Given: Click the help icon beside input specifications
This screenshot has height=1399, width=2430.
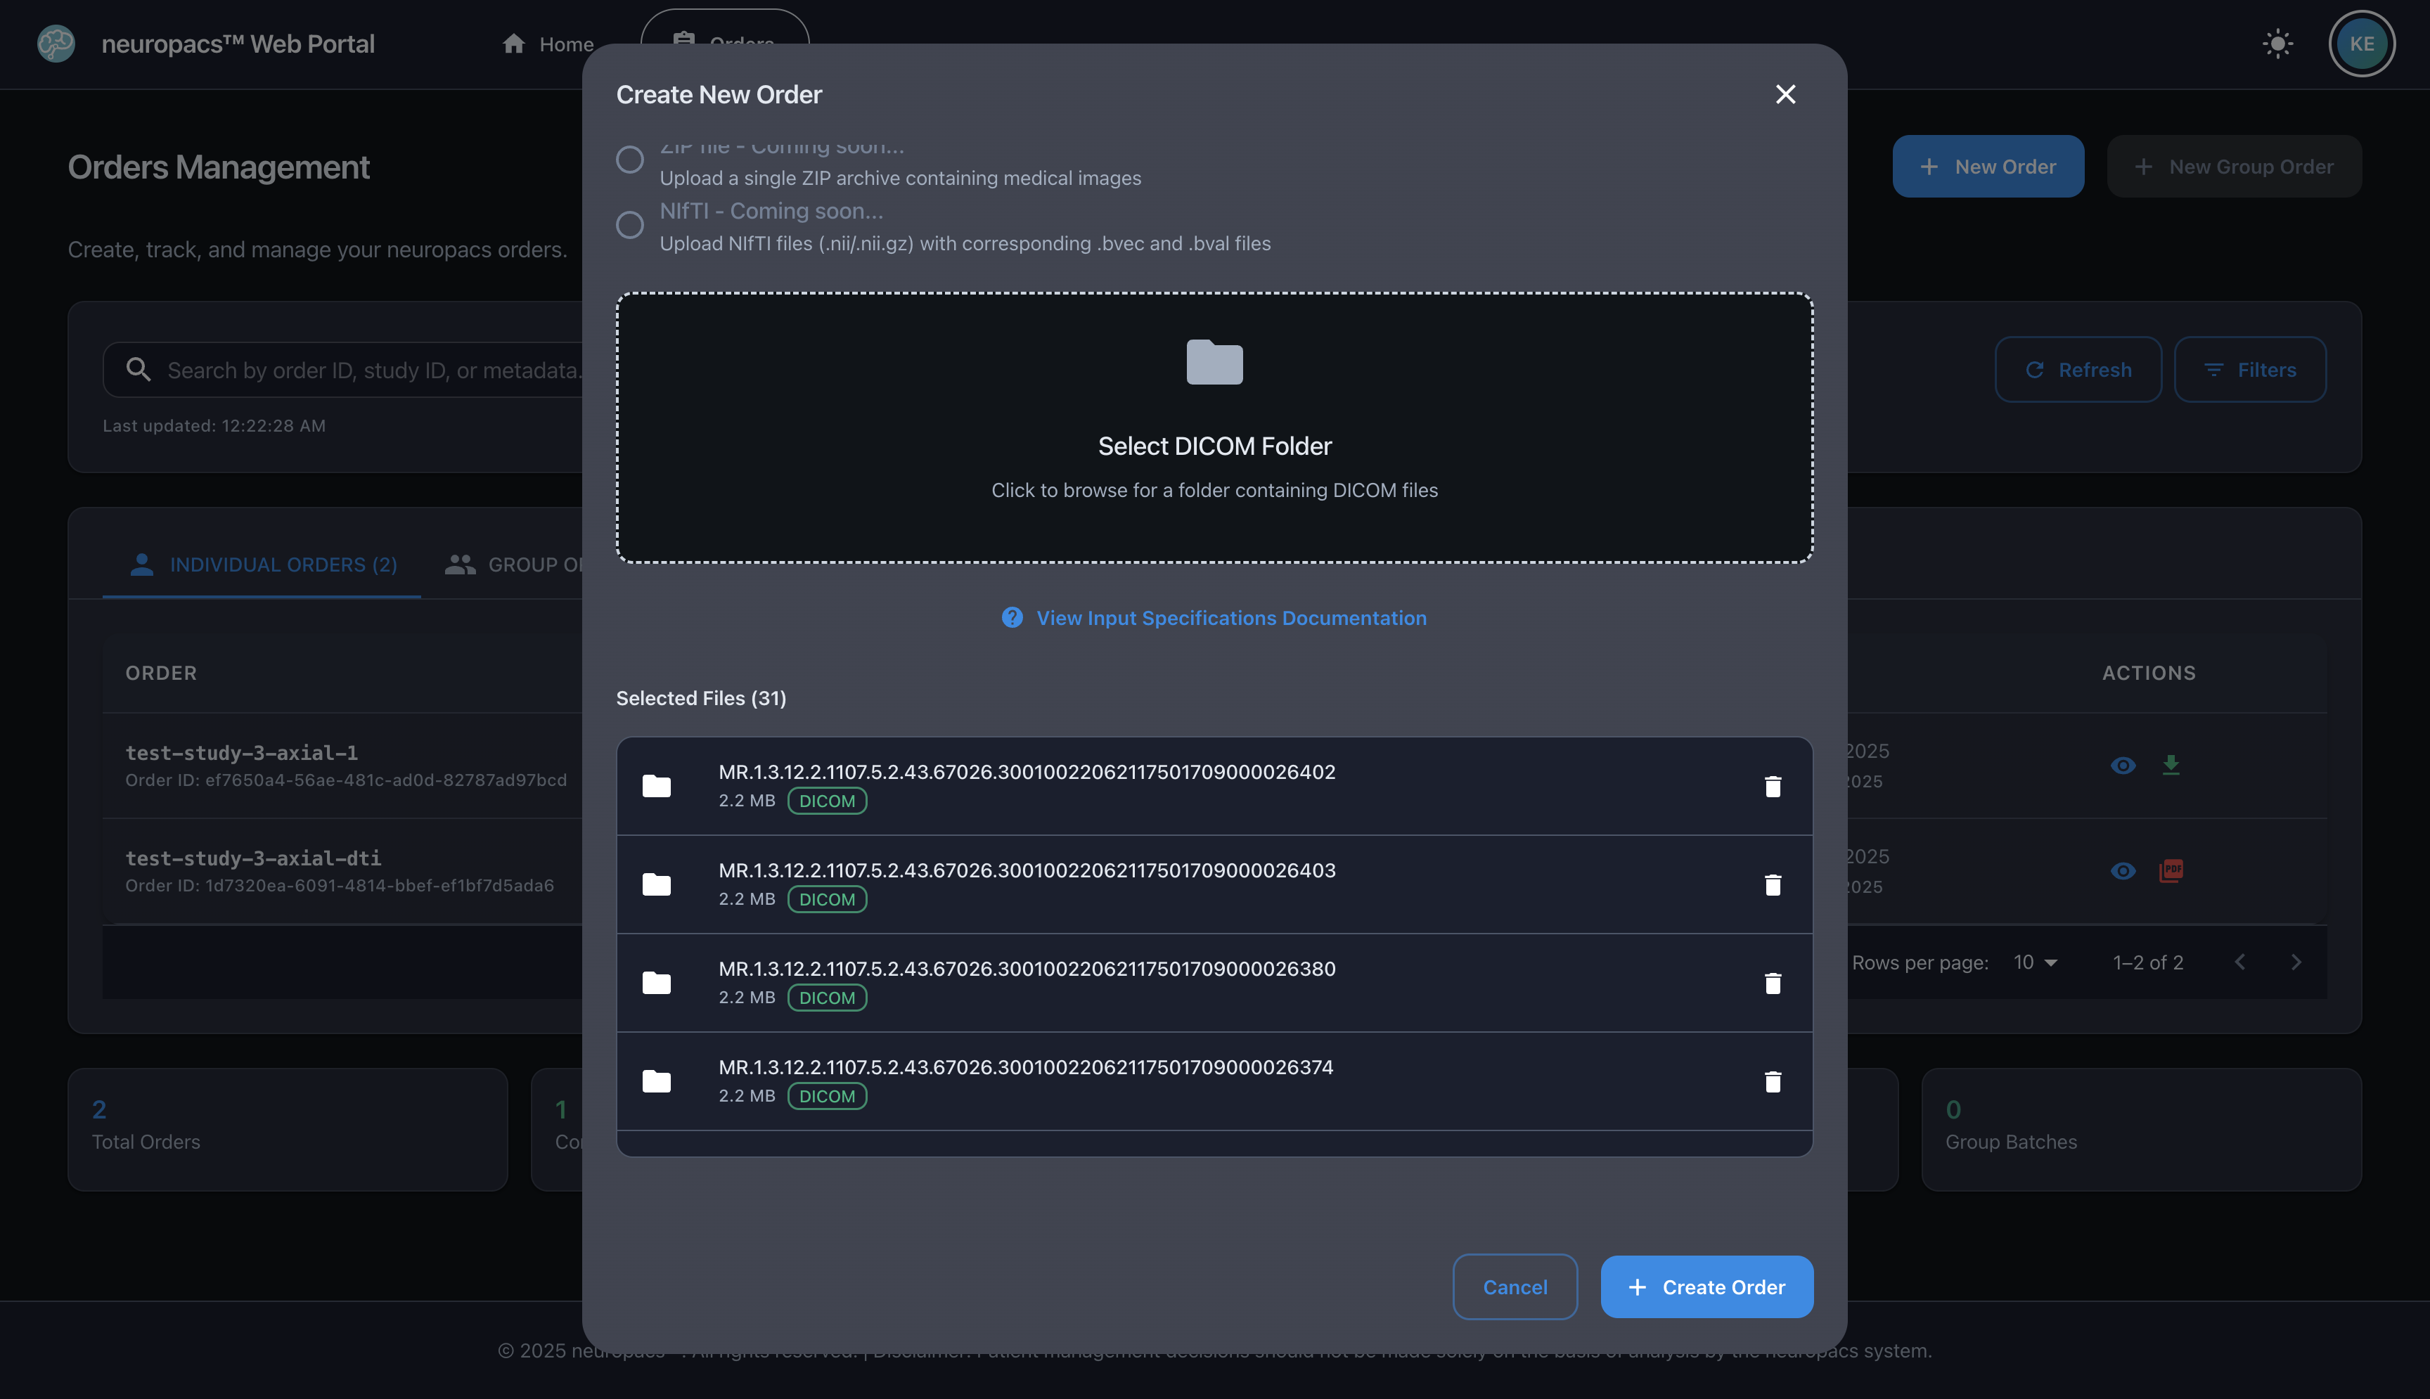Looking at the screenshot, I should pyautogui.click(x=1012, y=618).
